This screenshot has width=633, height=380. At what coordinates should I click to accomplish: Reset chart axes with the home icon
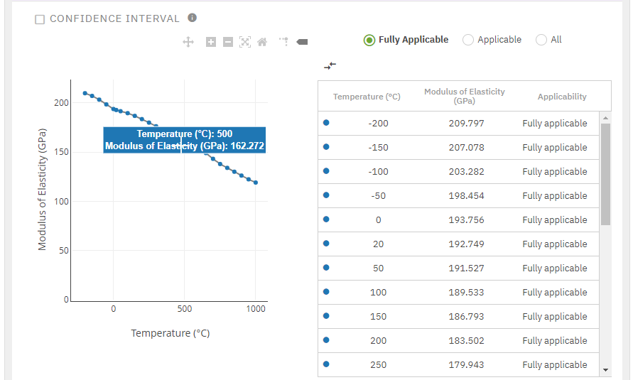262,42
